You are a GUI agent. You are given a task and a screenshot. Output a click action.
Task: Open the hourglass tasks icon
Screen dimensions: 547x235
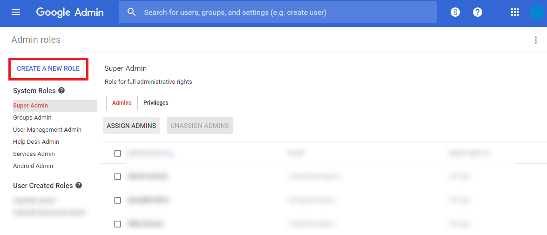[455, 12]
